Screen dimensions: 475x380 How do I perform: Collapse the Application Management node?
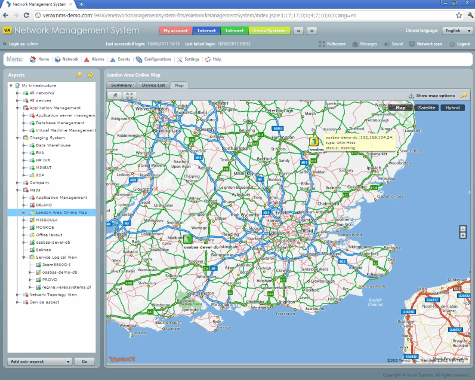(x=17, y=108)
